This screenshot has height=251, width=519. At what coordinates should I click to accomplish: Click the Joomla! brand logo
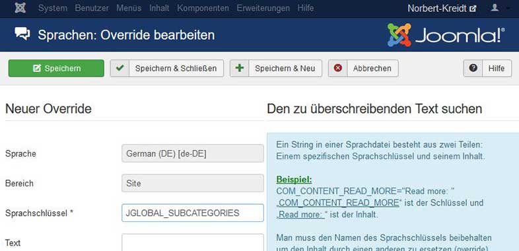click(x=446, y=35)
